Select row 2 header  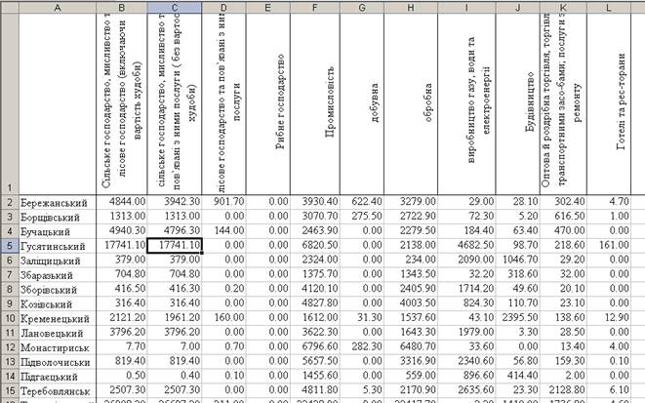[10, 202]
